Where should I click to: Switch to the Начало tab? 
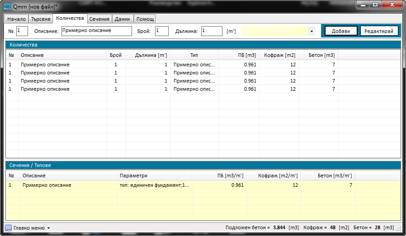point(16,19)
